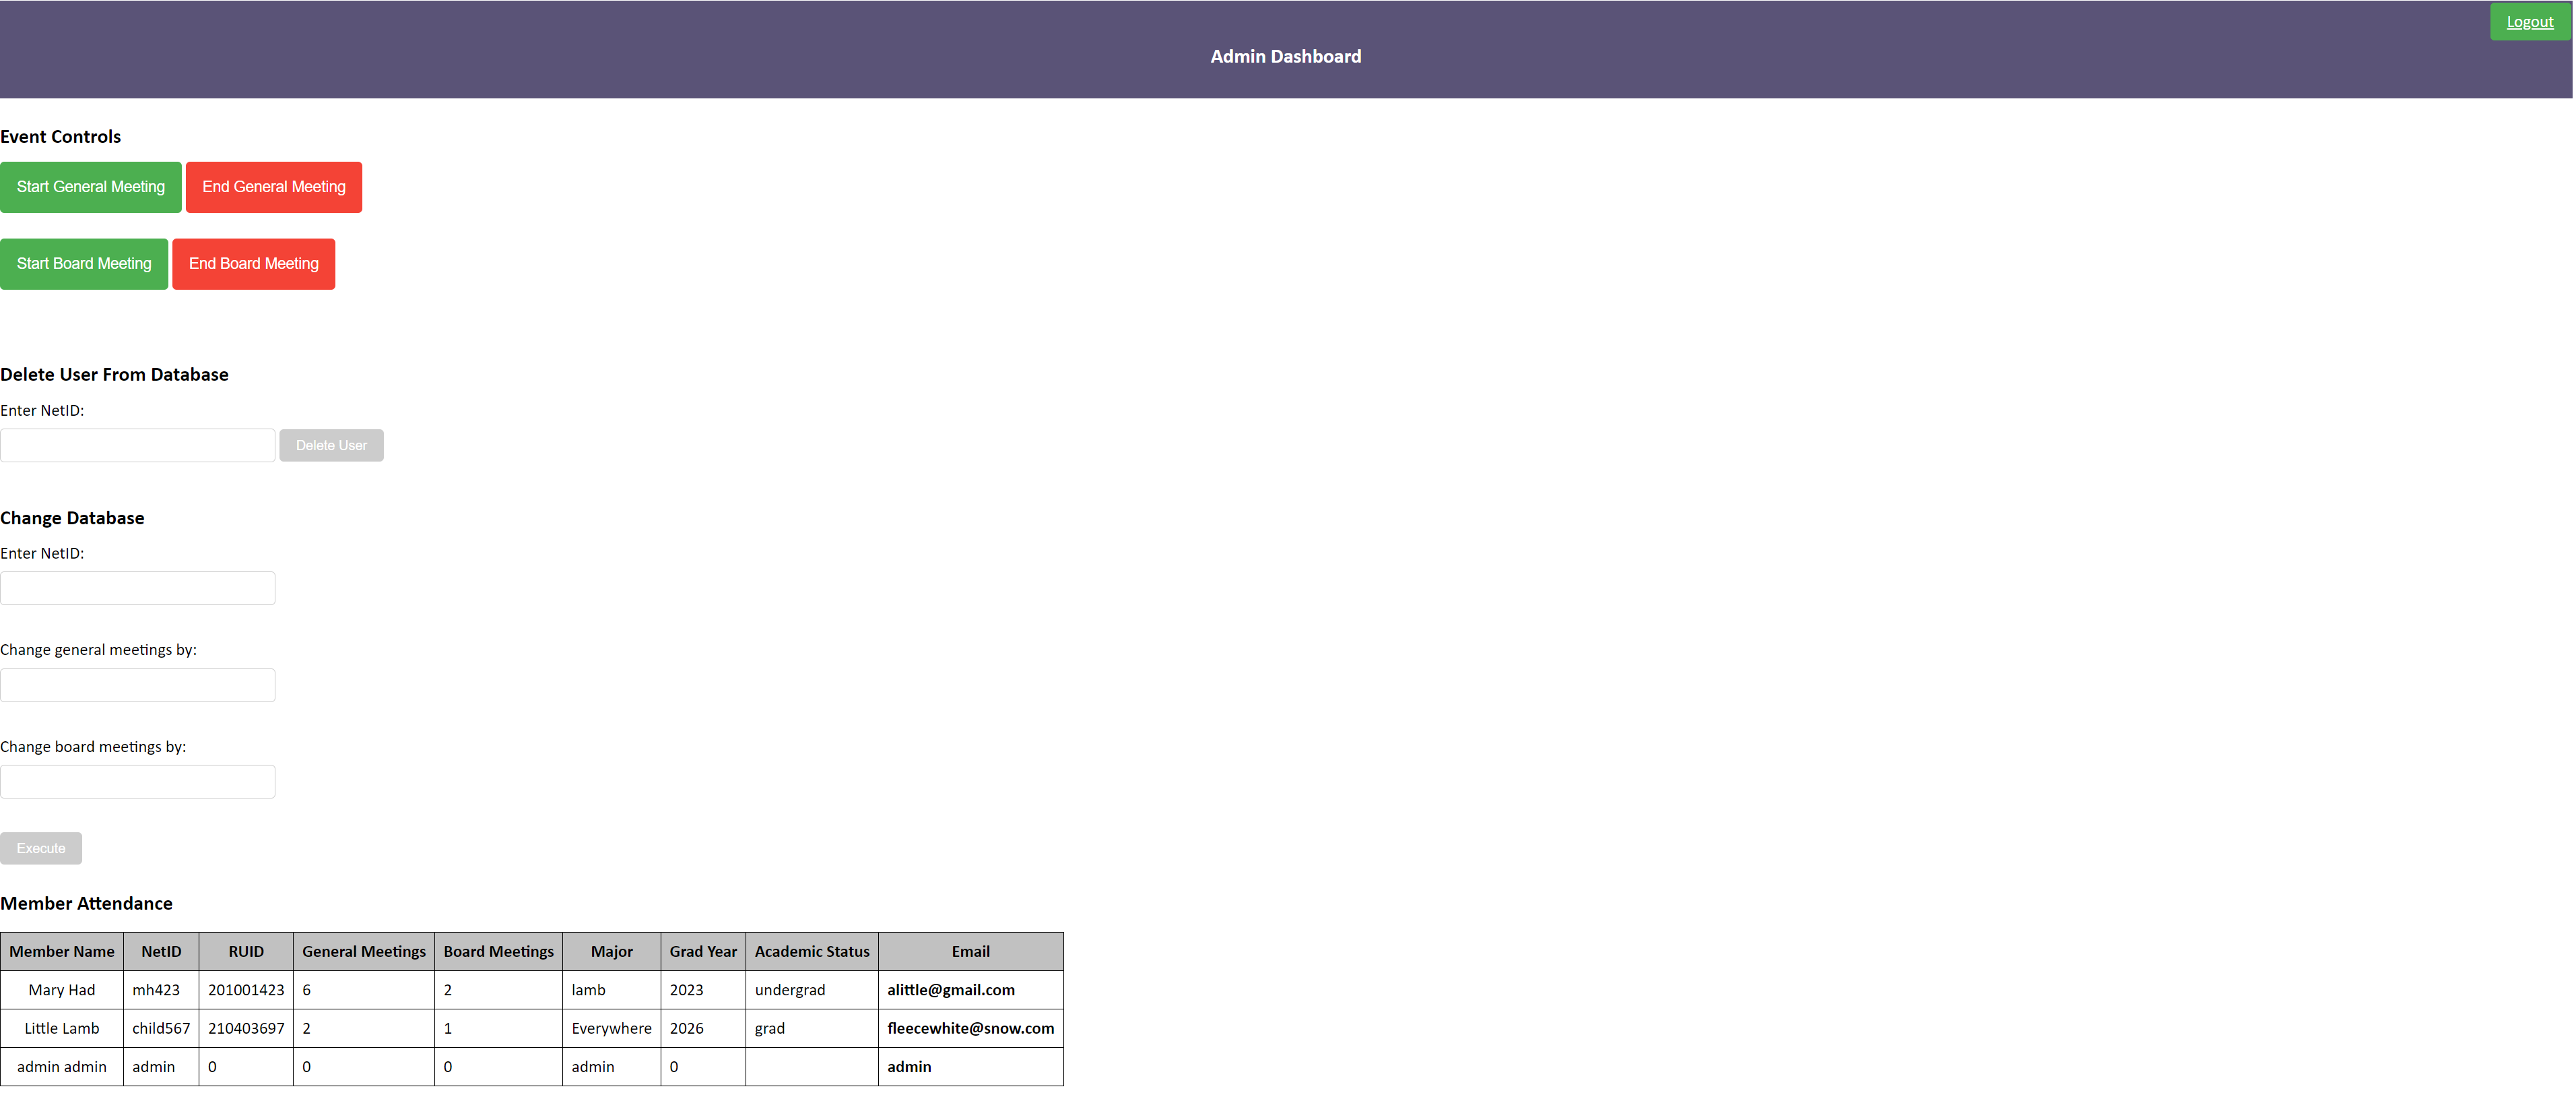Start the Board Meeting
Image resolution: width=2576 pixels, height=1095 pixels.
(x=84, y=264)
